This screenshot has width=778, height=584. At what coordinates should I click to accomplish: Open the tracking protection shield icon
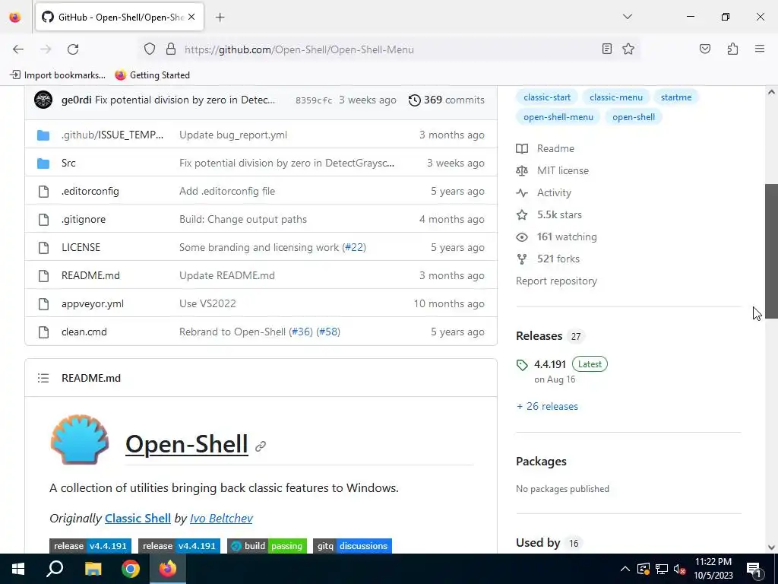click(x=150, y=49)
